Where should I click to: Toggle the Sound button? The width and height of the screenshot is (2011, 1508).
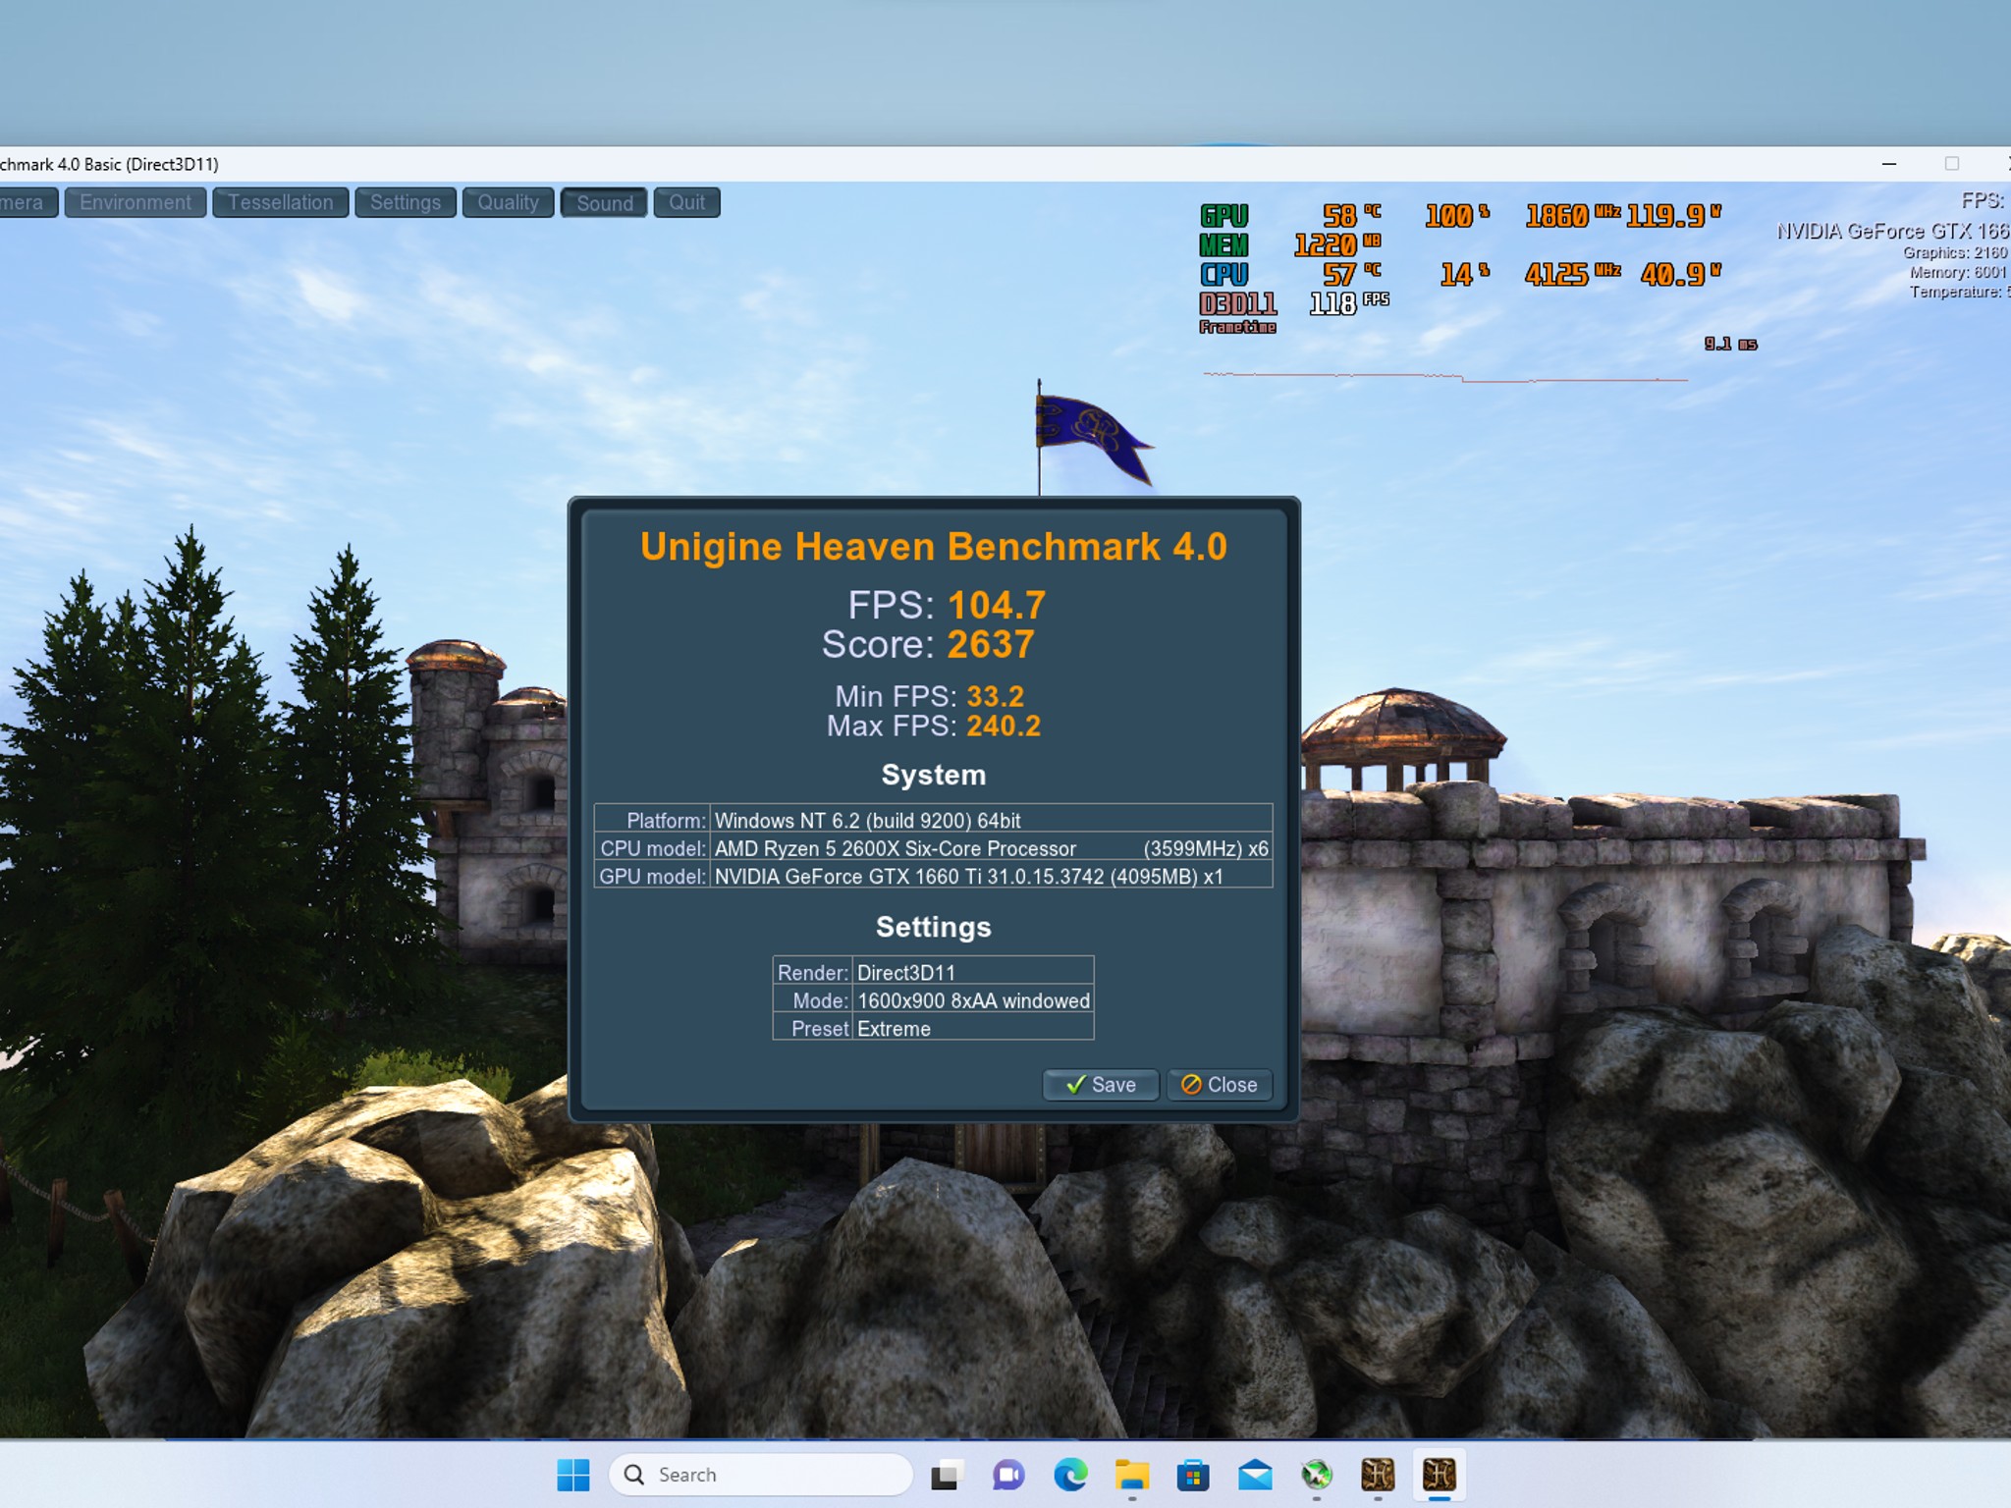pos(604,202)
